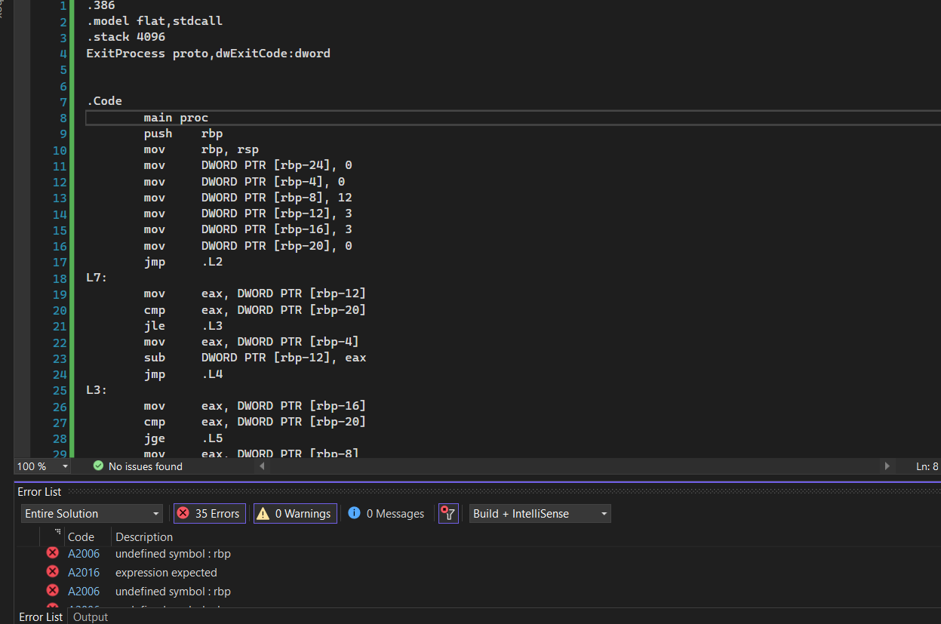941x624 pixels.
Task: Click the right arrow of the horizontal scrollbar
Action: pos(887,466)
